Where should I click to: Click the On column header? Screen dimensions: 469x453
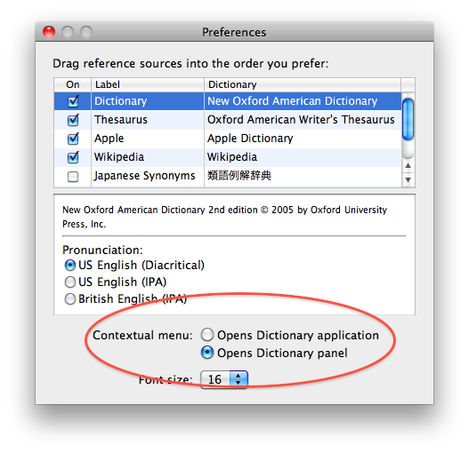(x=73, y=84)
